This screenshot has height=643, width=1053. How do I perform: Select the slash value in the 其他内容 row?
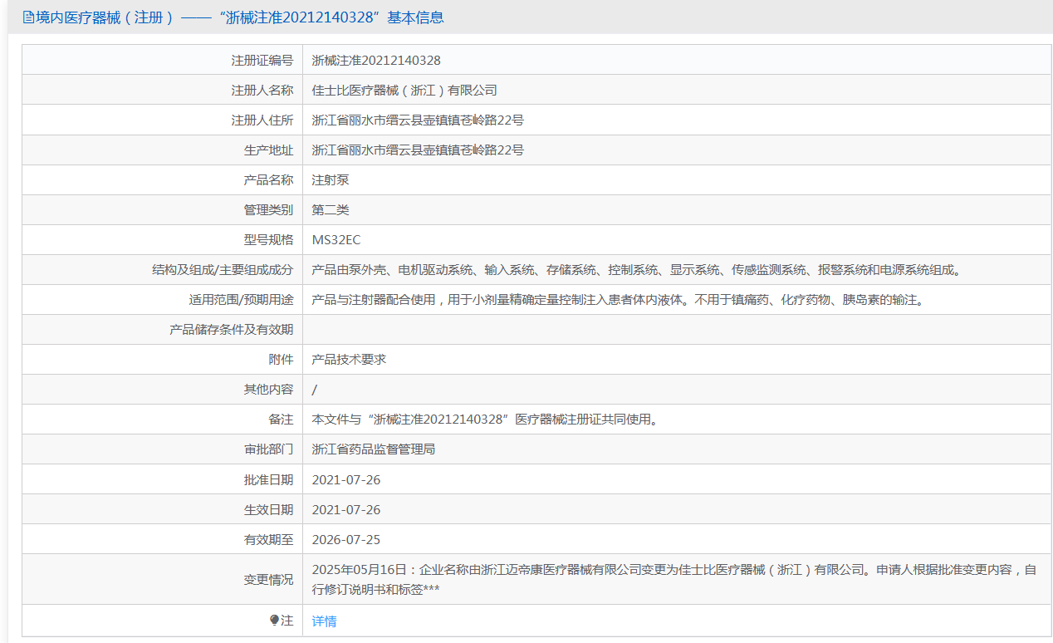tap(314, 390)
